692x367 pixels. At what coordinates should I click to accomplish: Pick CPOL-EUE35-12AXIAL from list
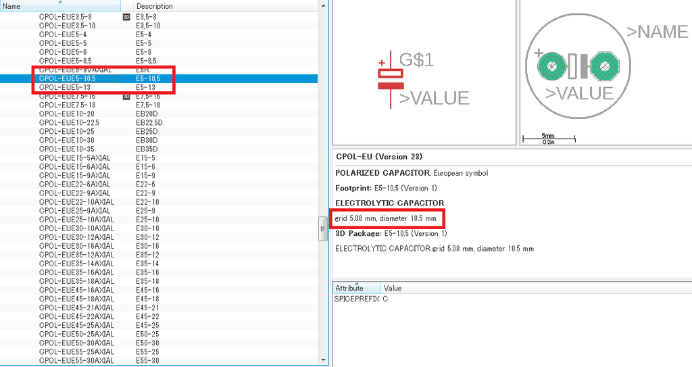[x=76, y=255]
